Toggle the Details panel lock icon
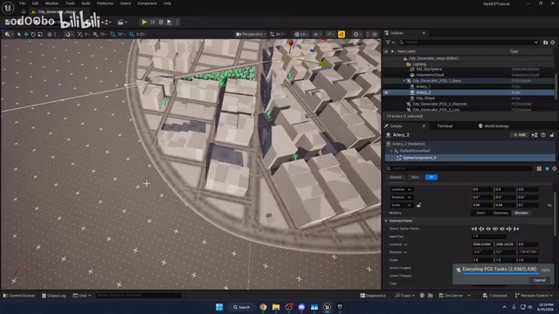Viewport: 559px width, 314px height. click(x=552, y=135)
